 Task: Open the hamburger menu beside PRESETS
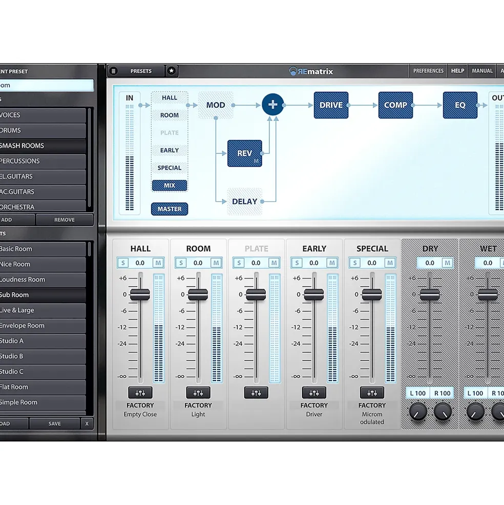113,71
